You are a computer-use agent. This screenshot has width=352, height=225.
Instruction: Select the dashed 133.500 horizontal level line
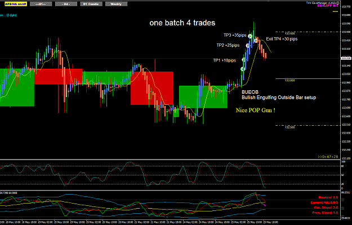[308, 32]
